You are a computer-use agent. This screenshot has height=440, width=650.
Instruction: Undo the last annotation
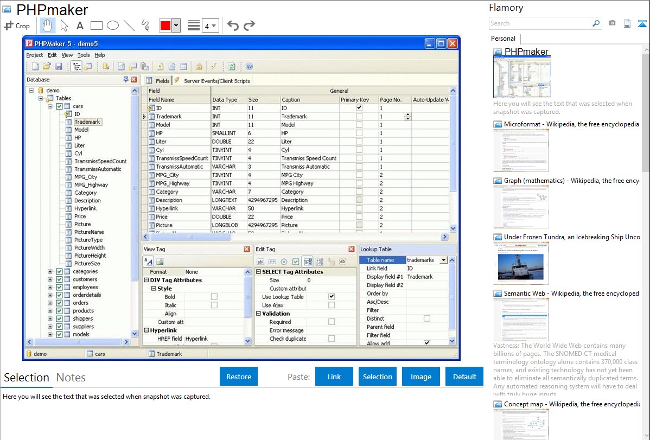(233, 25)
